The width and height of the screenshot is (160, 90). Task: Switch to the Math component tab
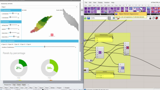[90, 5]
